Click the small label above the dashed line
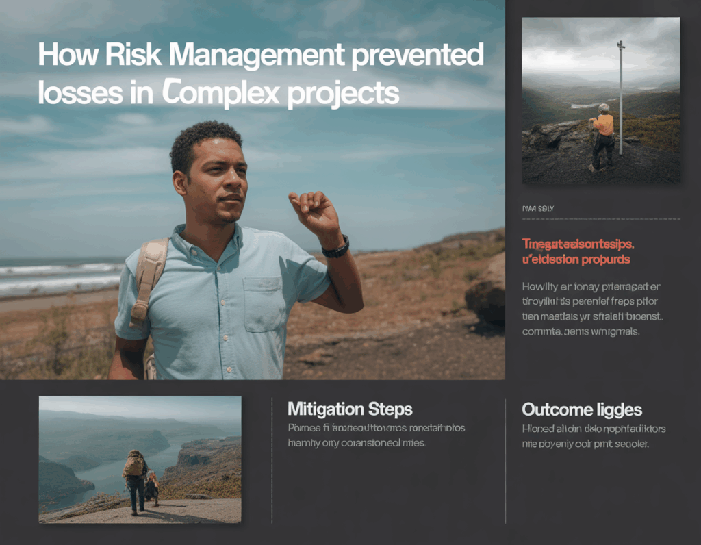 tap(539, 207)
